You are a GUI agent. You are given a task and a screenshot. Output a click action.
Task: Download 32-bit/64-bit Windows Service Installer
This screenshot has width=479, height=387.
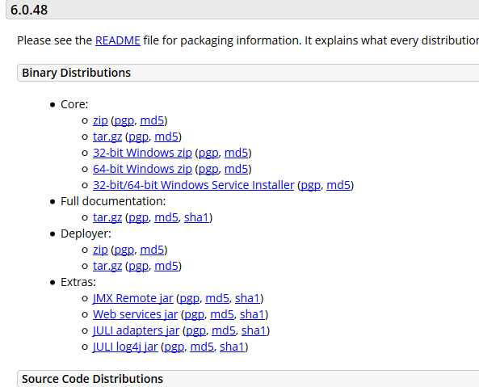click(193, 185)
